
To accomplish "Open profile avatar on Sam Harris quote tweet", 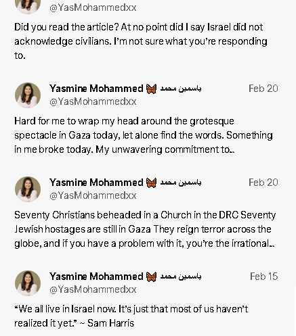I will (x=28, y=283).
